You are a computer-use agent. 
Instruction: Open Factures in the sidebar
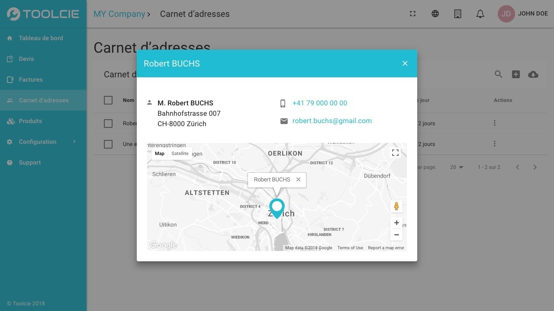[43, 79]
